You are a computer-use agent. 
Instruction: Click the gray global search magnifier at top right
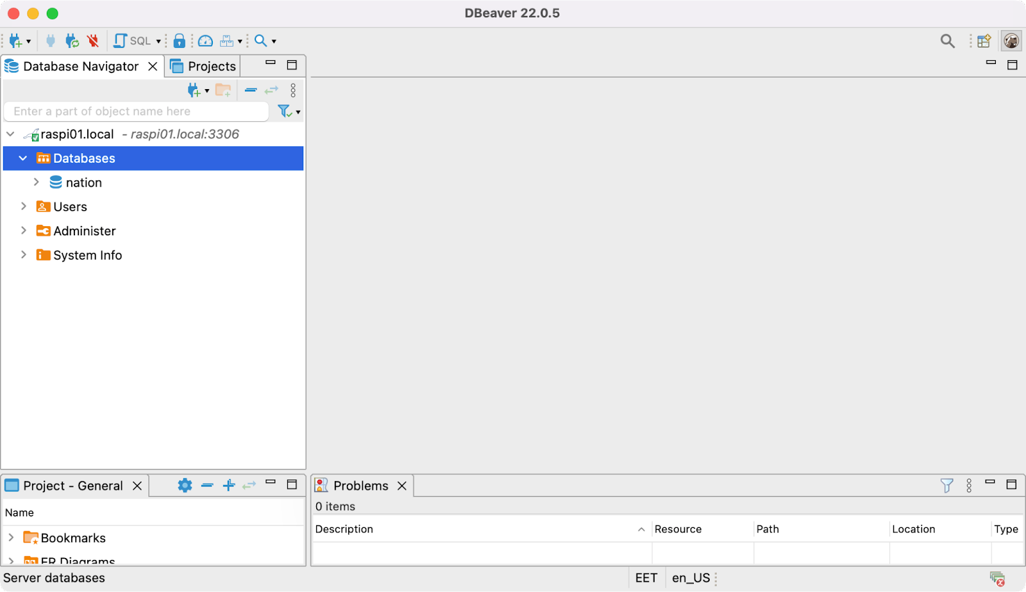tap(947, 41)
